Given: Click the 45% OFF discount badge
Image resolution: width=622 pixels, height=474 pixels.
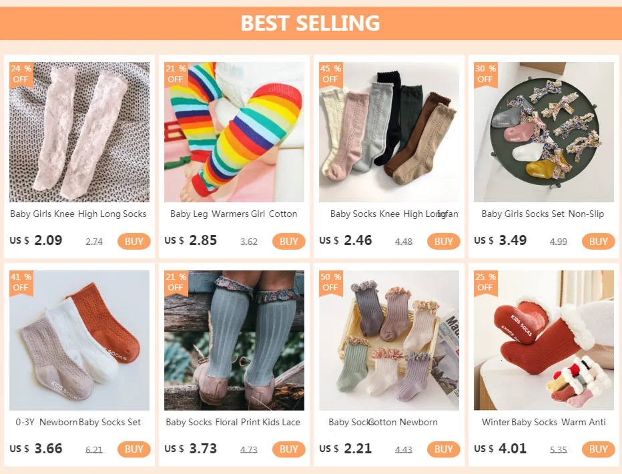Looking at the screenshot, I should tap(330, 73).
